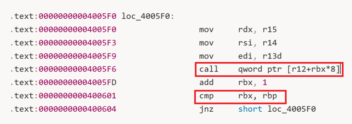Select address 0000000000400601
The image size is (352, 124).
(77, 96)
